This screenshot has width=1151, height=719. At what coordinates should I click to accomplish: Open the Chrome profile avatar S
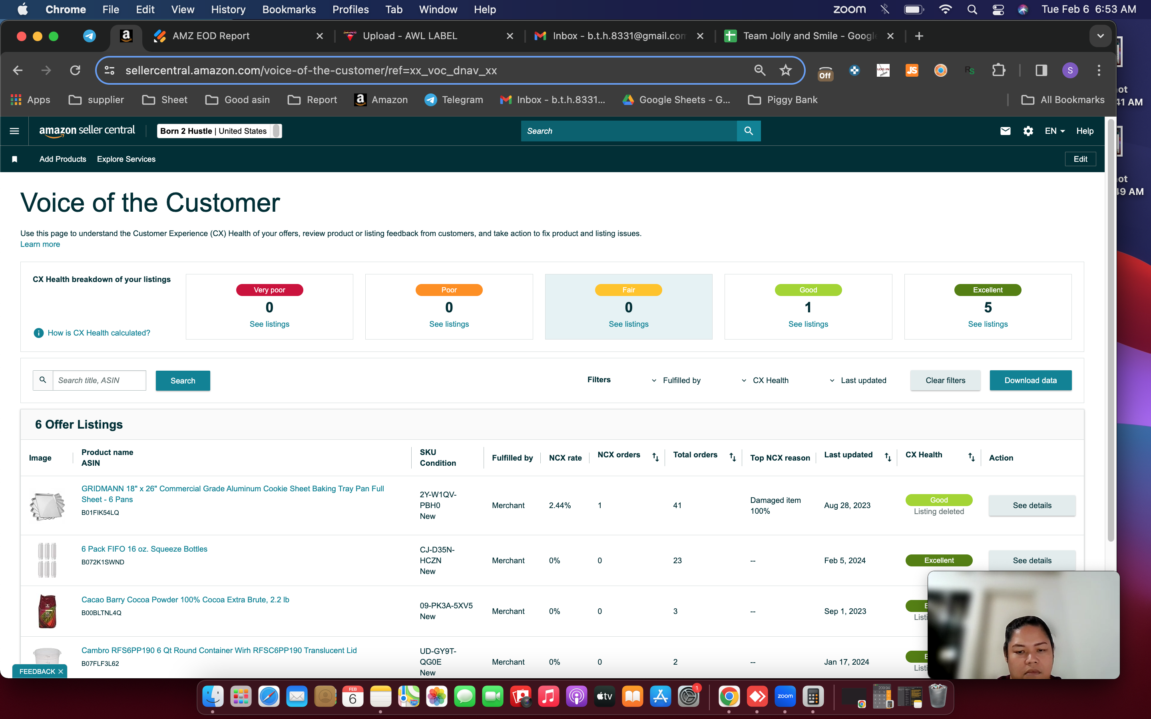coord(1069,70)
